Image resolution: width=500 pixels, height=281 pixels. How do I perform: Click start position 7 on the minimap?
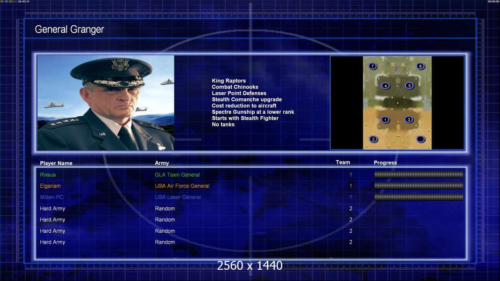pyautogui.click(x=372, y=66)
